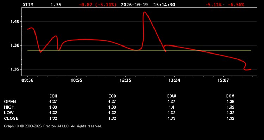The height and width of the screenshot is (140, 264).
Task: Click the EOW HIGH value 1.4
Action: pos(171,107)
